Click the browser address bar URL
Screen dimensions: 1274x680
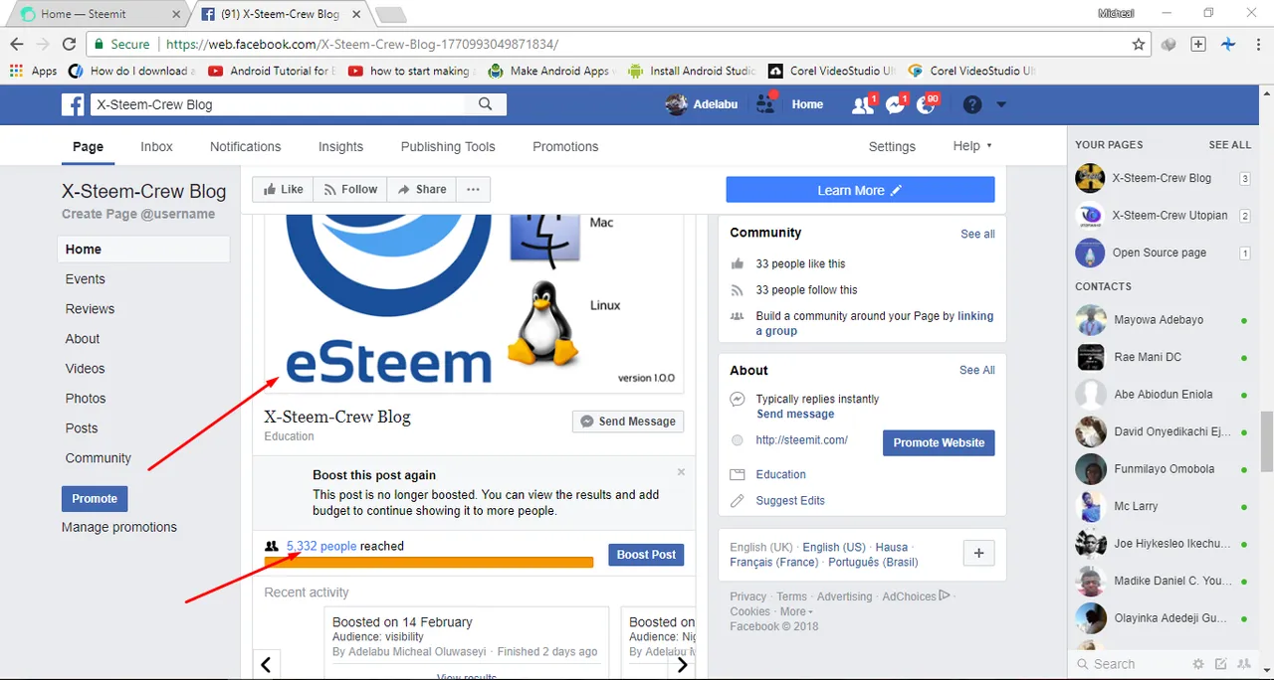pos(362,44)
